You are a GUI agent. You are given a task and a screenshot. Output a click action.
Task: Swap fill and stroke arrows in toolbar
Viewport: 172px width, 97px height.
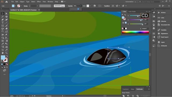pos(7,56)
